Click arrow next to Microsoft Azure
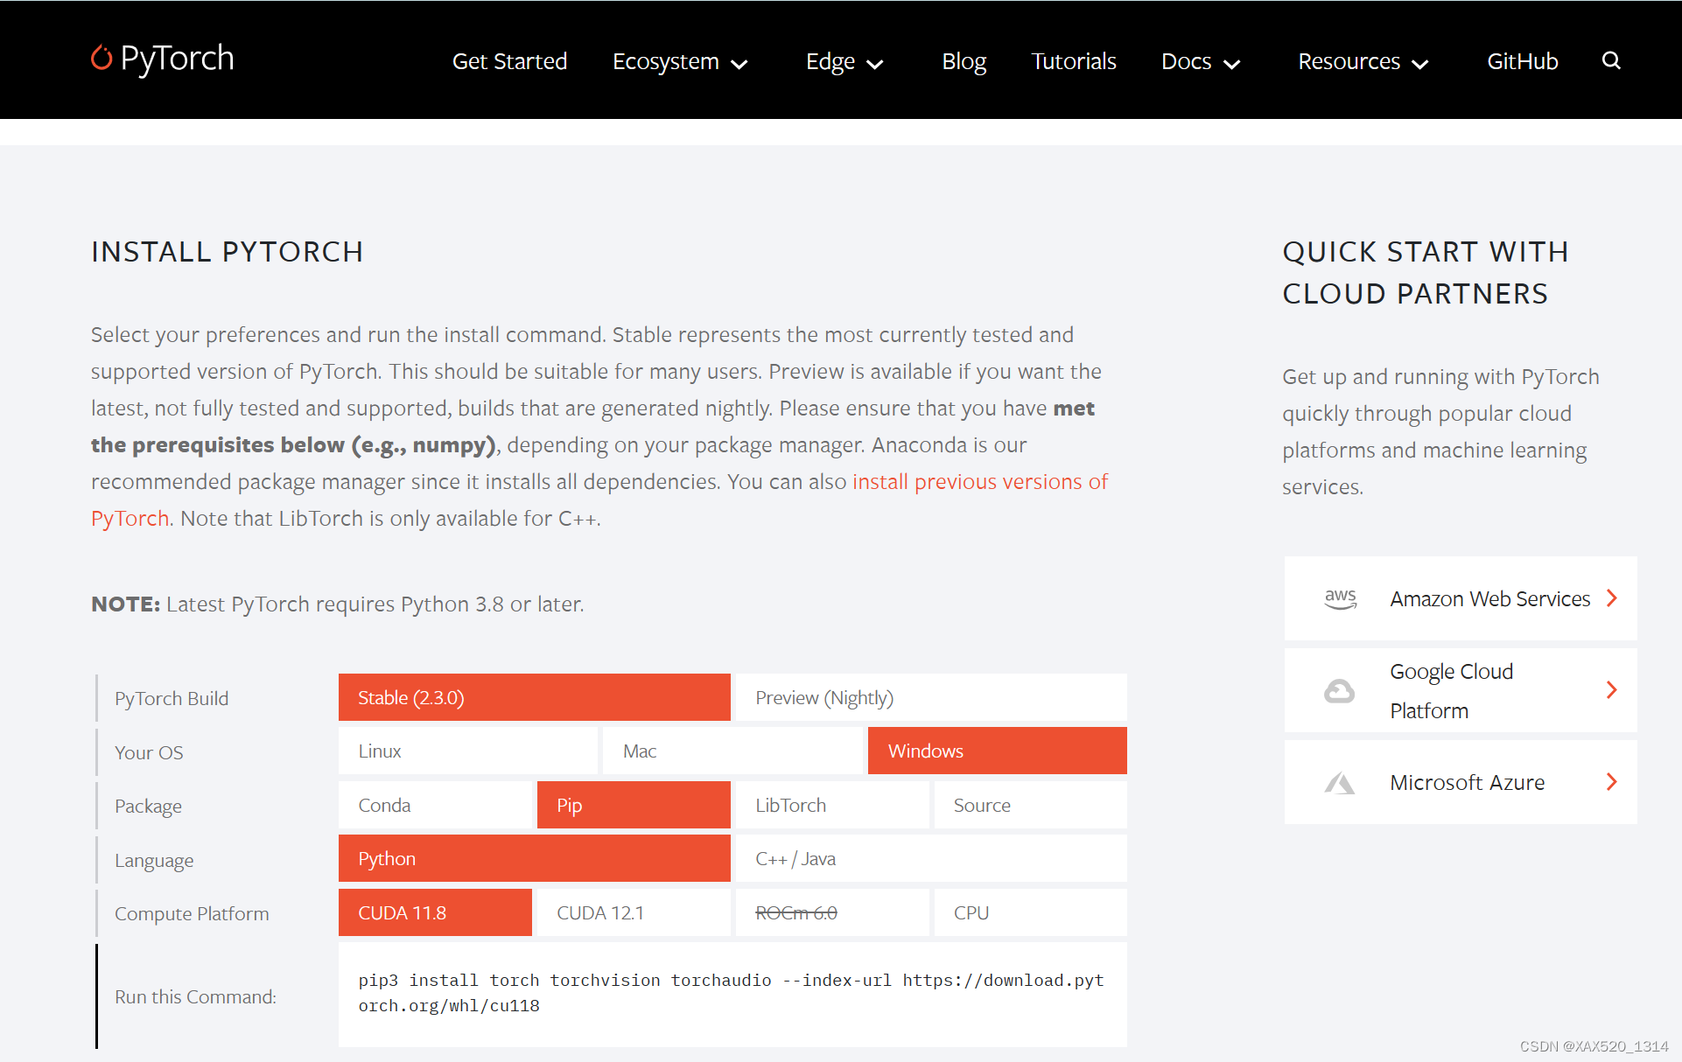 point(1612,782)
